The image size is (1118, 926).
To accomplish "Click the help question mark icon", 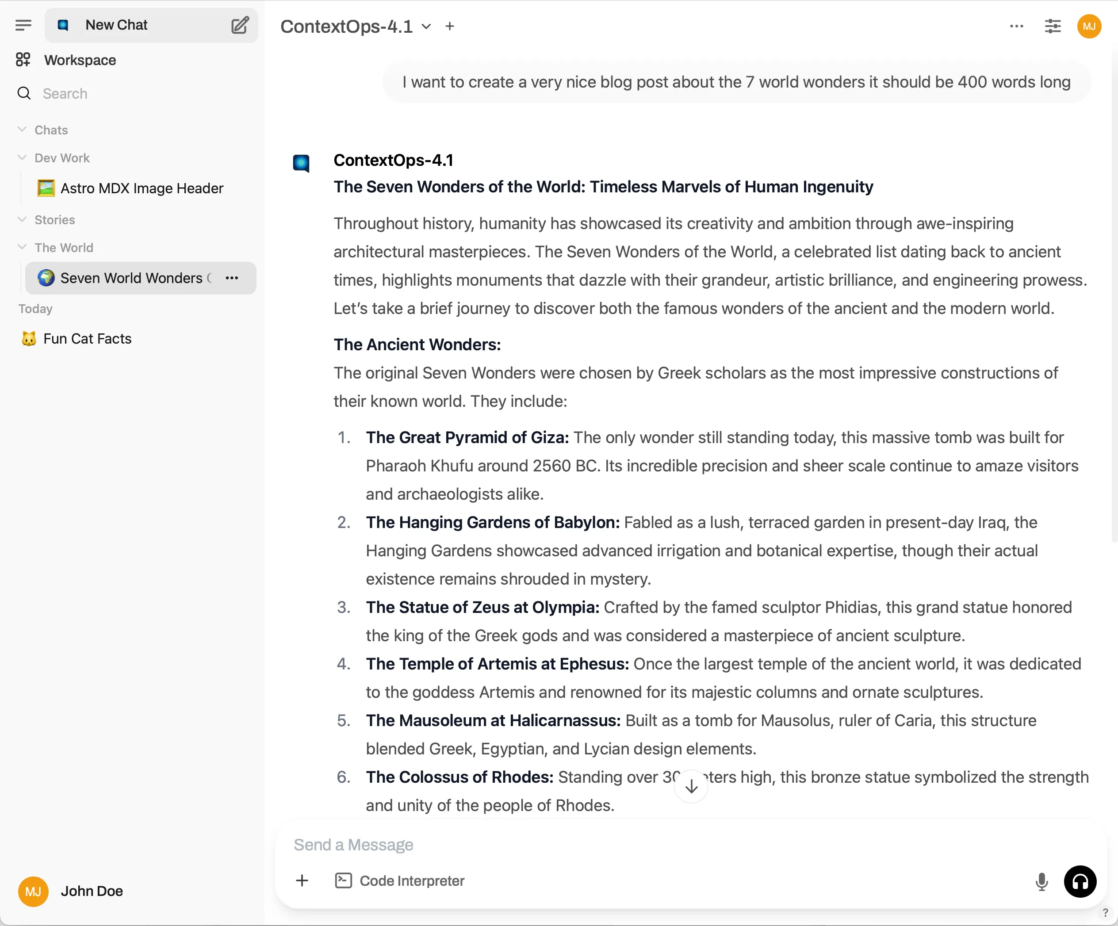I will pos(1106,913).
